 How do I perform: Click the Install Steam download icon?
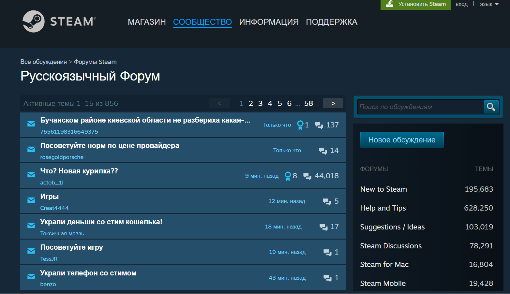[390, 4]
